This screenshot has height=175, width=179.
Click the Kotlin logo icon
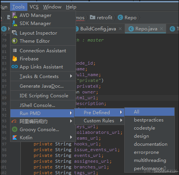click(15, 137)
